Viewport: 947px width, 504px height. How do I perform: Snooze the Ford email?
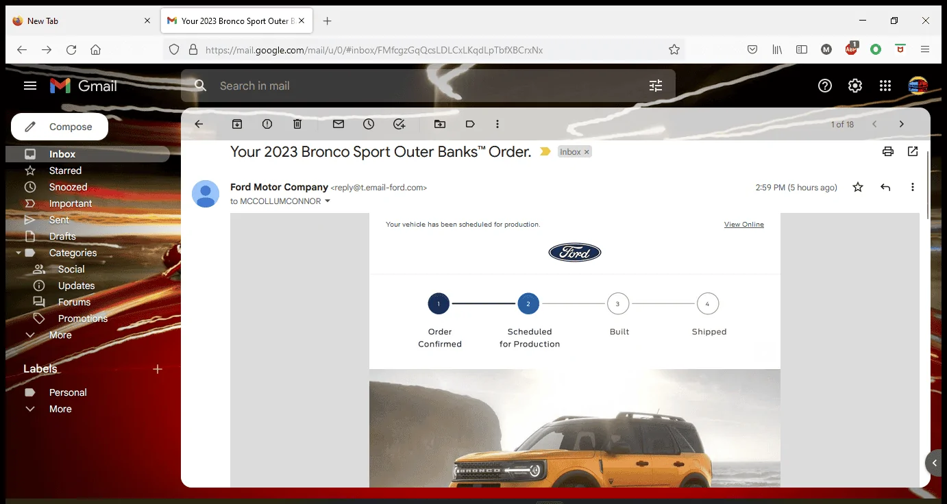pos(368,124)
